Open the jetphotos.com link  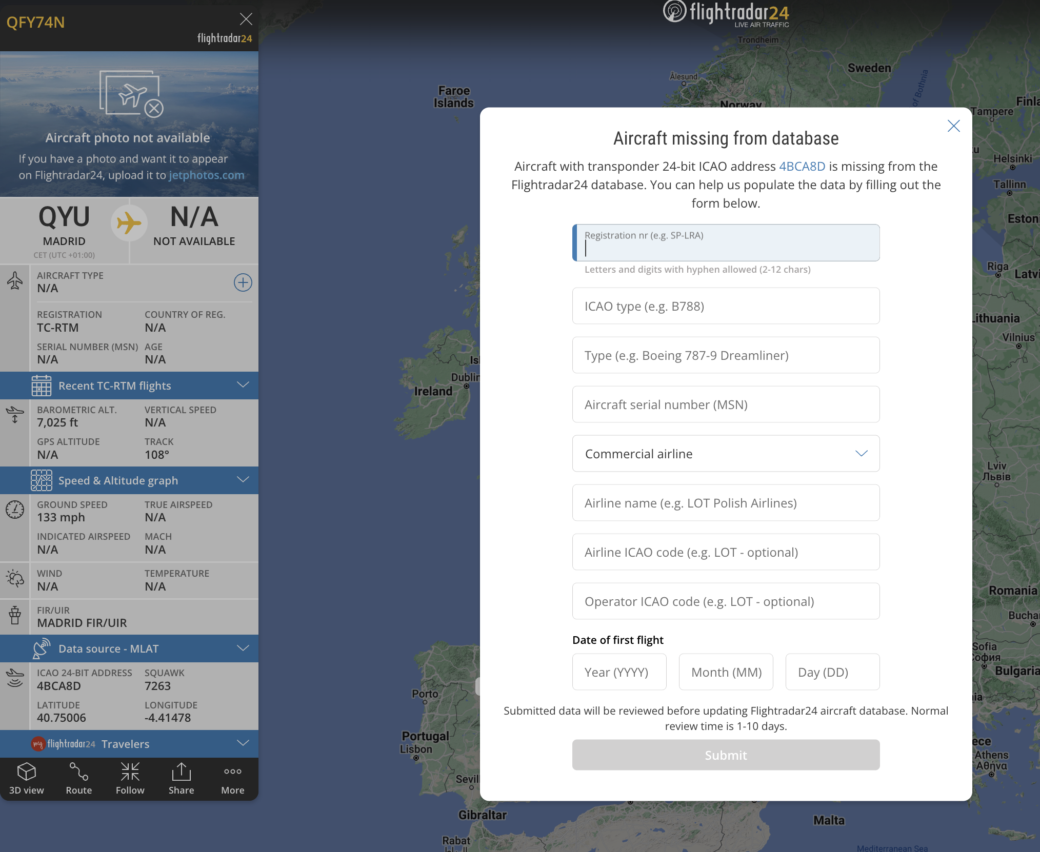(206, 175)
